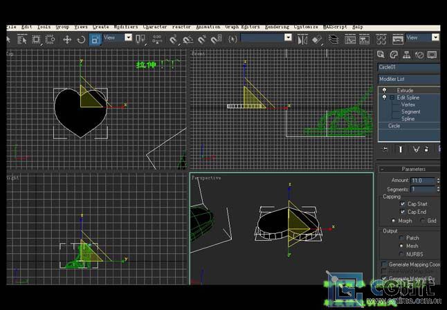Select the Rotate tool in main toolbar

[81, 39]
